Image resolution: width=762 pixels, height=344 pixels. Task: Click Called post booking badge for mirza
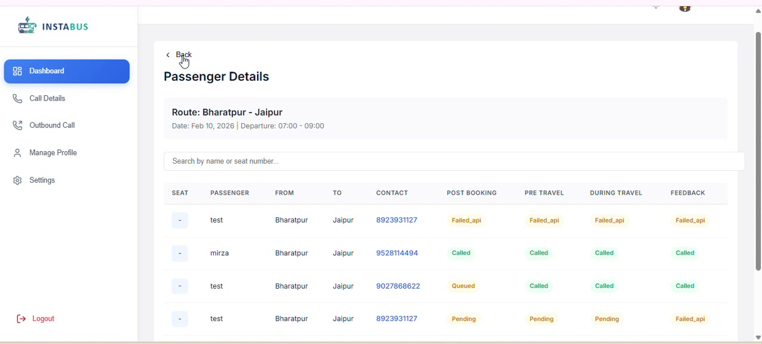tap(461, 253)
